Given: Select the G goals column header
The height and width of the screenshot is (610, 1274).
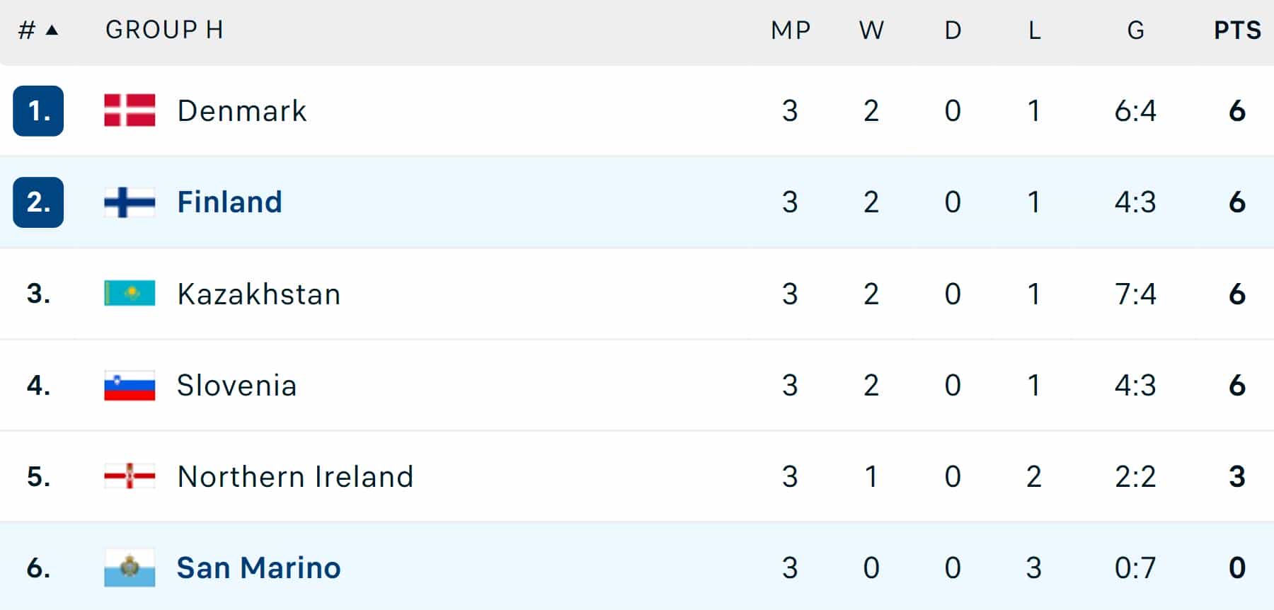Looking at the screenshot, I should point(1135,30).
